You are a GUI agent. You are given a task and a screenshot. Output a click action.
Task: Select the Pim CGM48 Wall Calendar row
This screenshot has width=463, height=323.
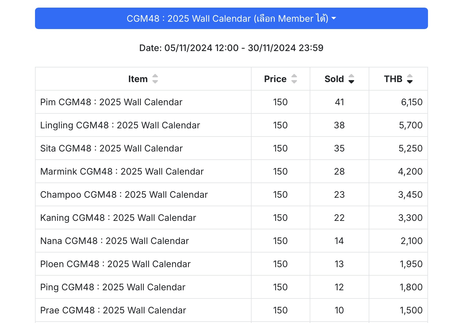[x=231, y=102]
